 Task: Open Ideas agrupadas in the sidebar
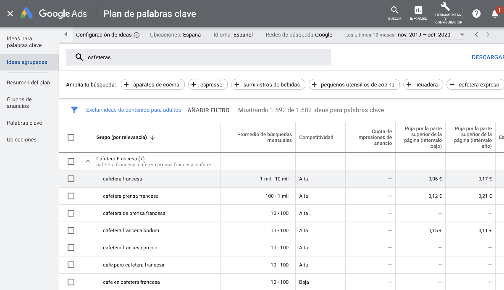click(x=27, y=62)
